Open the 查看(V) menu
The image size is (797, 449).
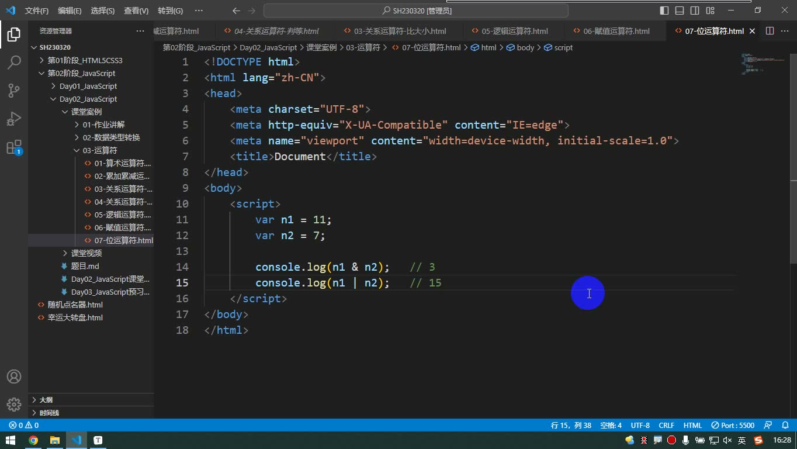pyautogui.click(x=136, y=11)
